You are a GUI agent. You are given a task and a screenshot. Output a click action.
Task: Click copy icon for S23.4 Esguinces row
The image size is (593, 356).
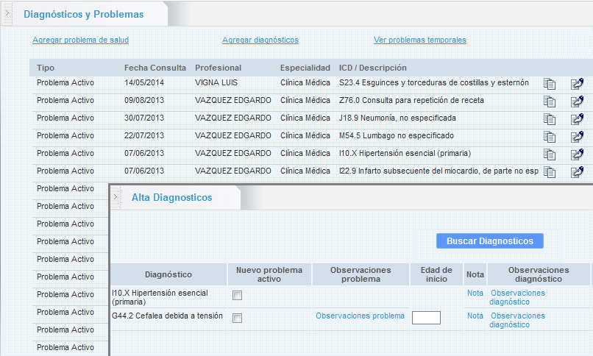tap(549, 84)
